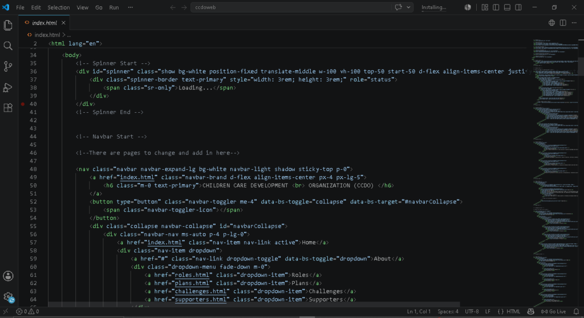The image size is (584, 318).
Task: Open the Run and Debug view
Action: click(8, 88)
